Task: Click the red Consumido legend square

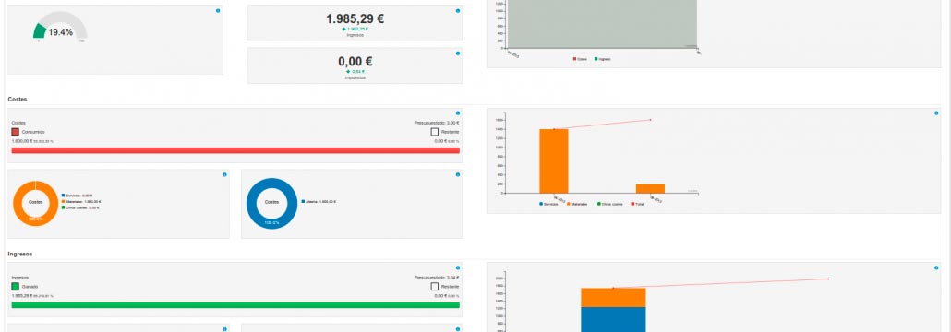Action: coord(16,132)
